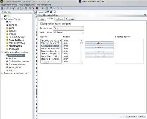
Task: Open the Source type dropdown
Action: point(68,28)
